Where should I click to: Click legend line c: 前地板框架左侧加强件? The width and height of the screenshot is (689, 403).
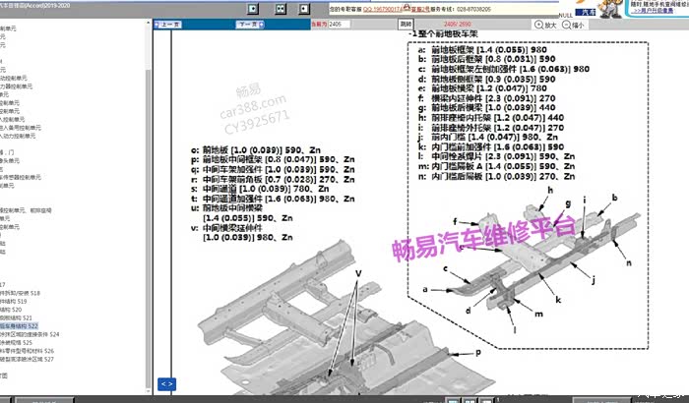tap(504, 69)
